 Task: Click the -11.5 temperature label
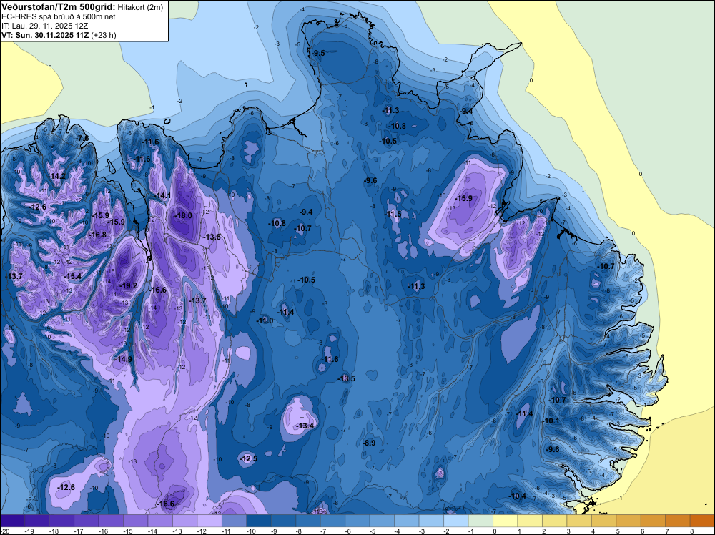coord(393,214)
